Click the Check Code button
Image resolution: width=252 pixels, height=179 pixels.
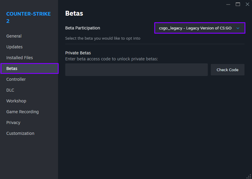point(228,70)
